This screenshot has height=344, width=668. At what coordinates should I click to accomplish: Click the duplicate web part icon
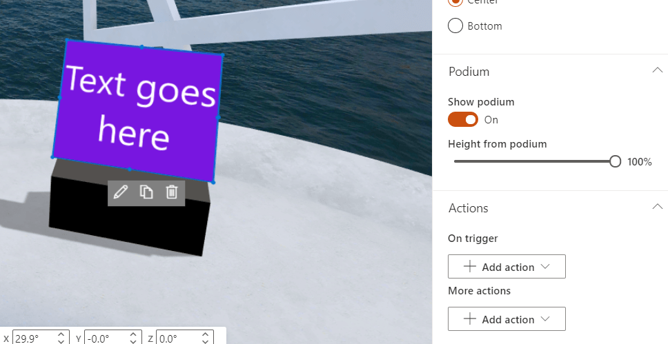coord(146,192)
